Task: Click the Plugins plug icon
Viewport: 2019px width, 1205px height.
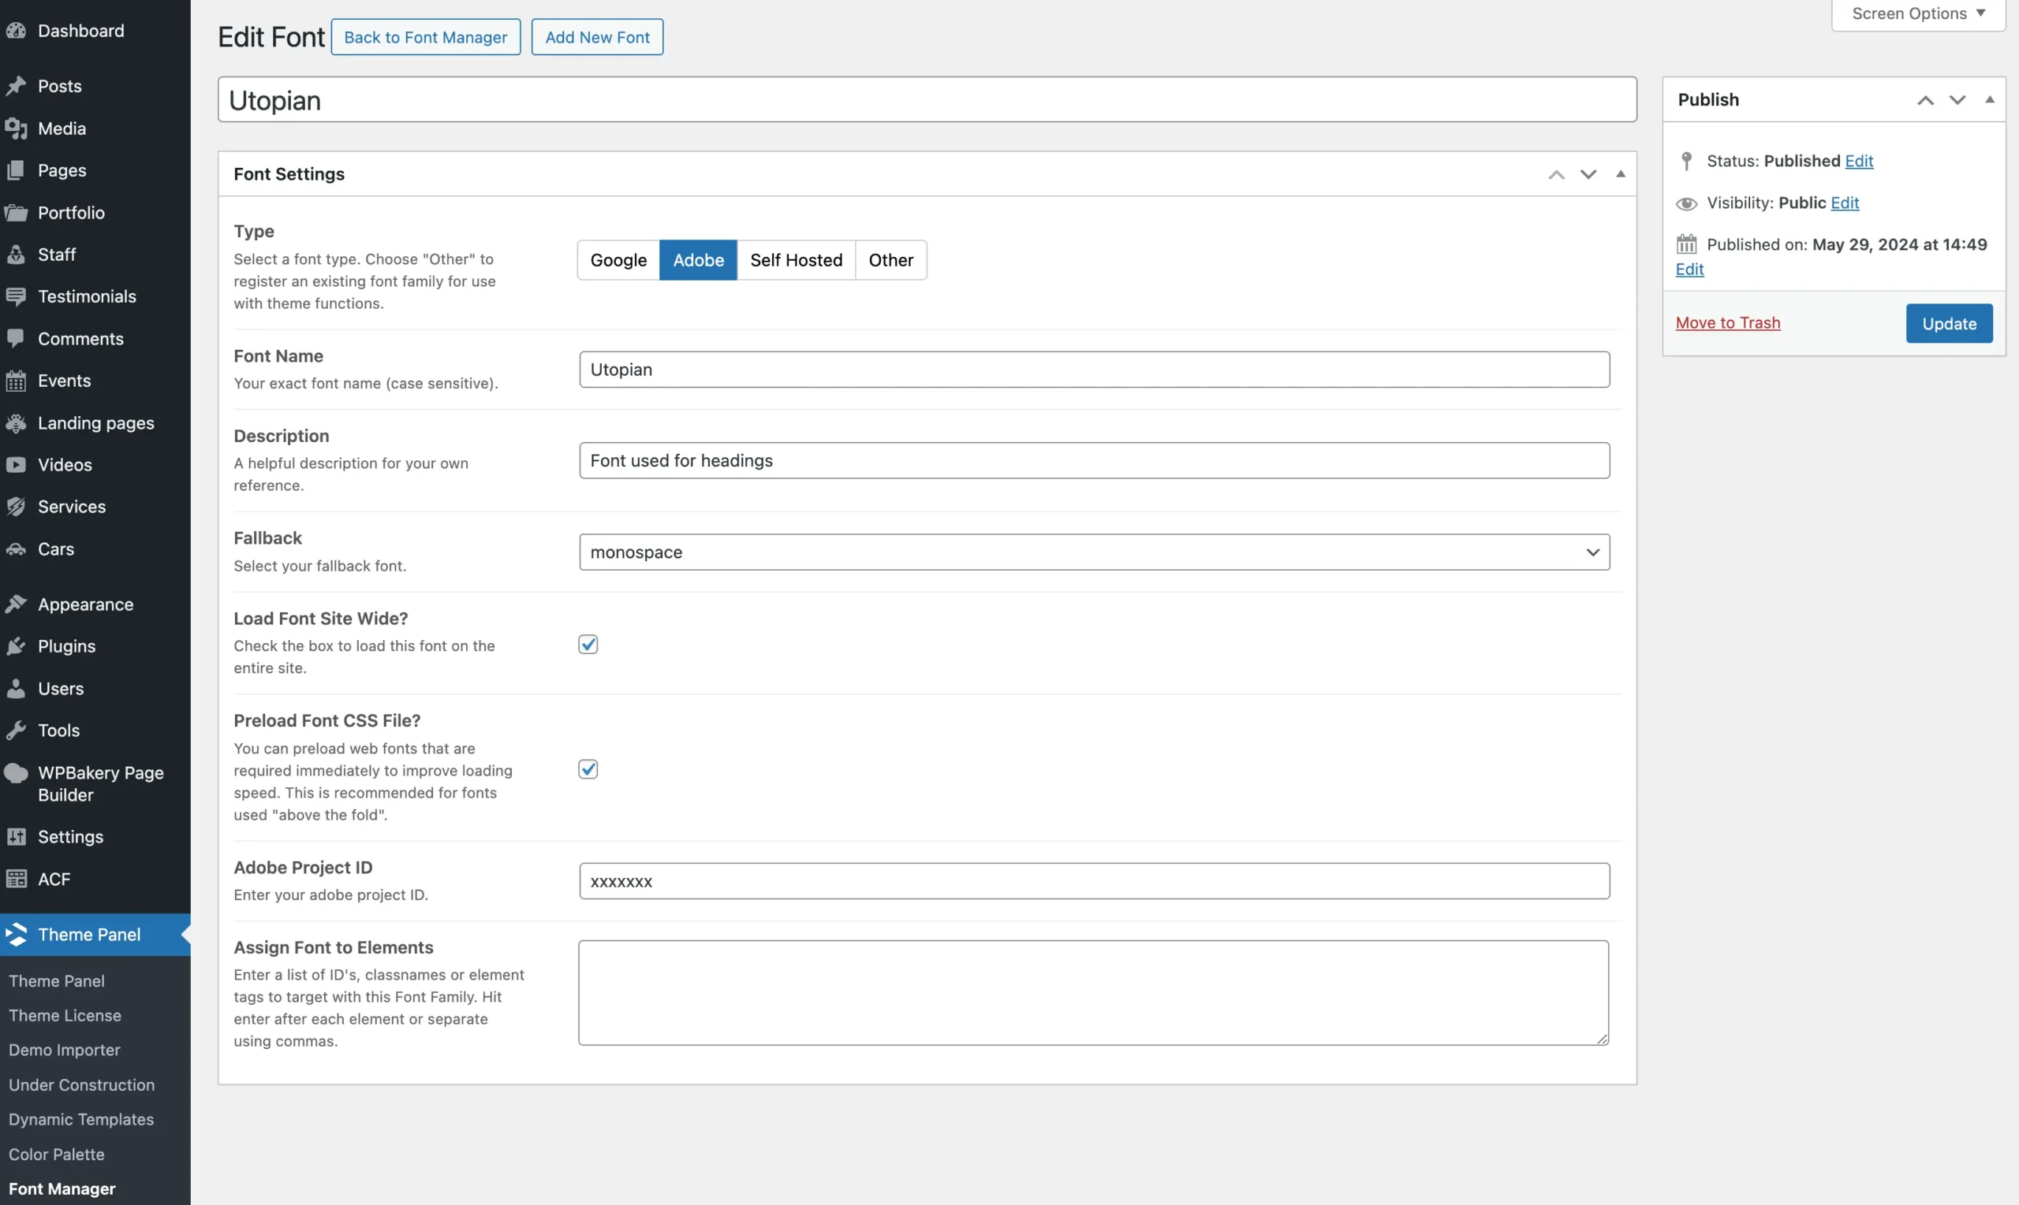Action: (x=16, y=646)
